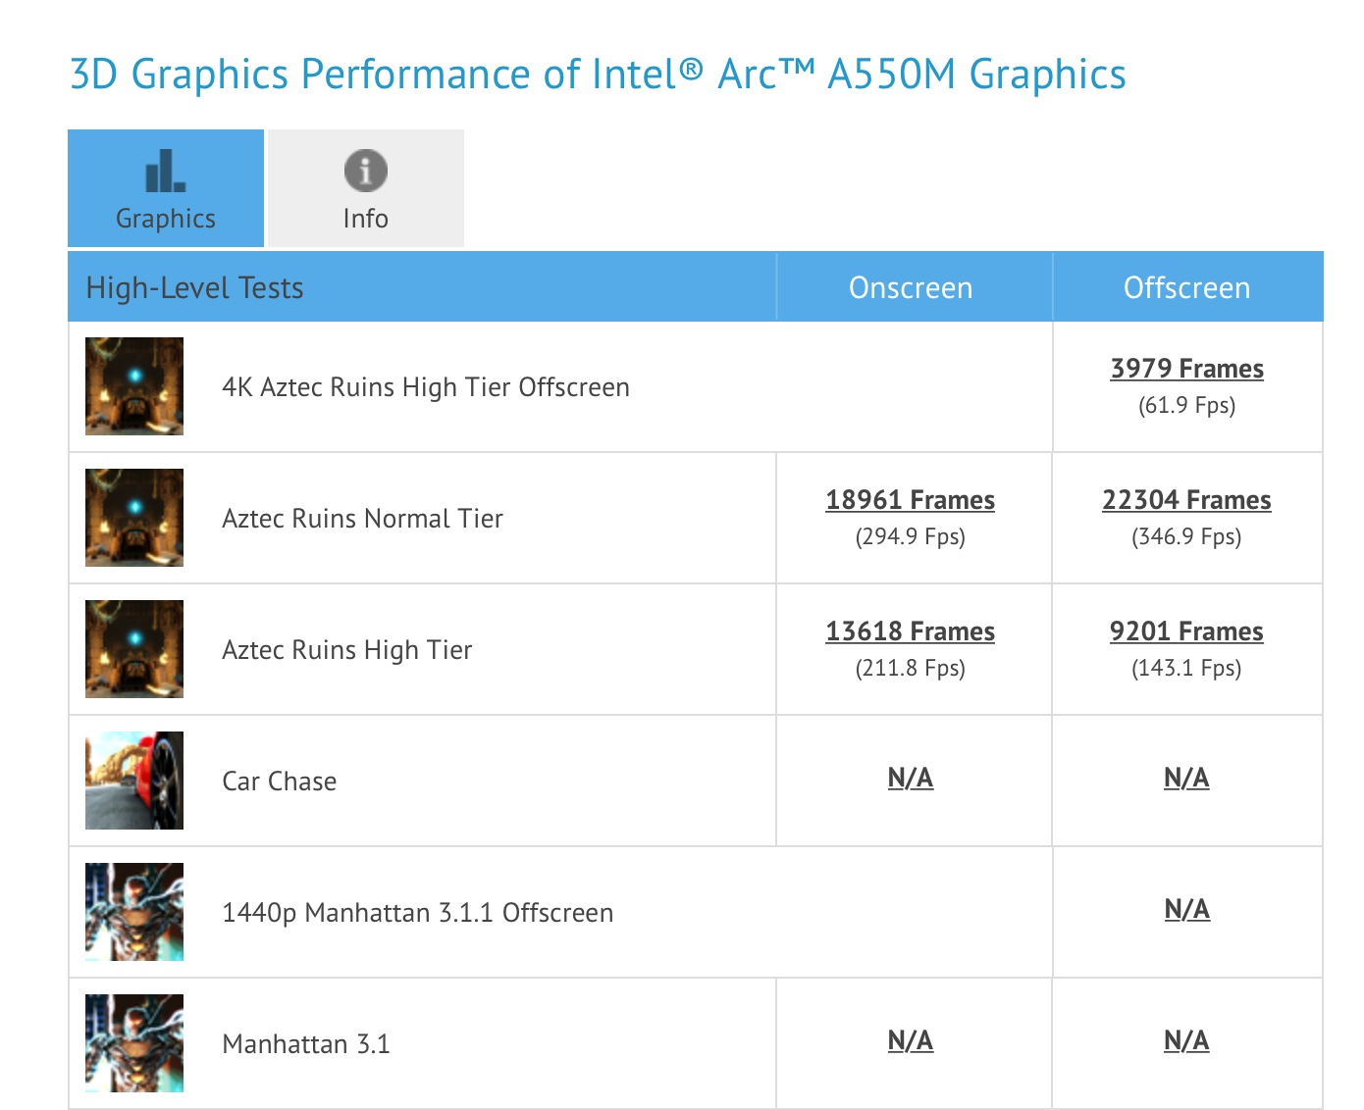Click the bar chart icon on Graphics tab

(x=165, y=172)
